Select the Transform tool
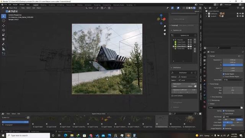Screen dimensions: 245x138 [x=3, y=39]
